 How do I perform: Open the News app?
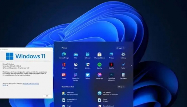point(64,76)
